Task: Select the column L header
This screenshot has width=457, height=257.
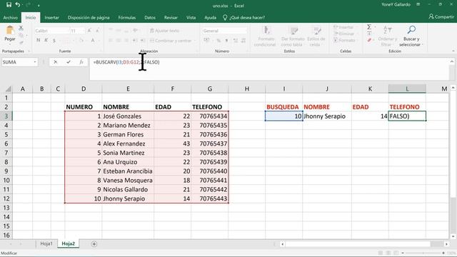Action: coord(407,89)
